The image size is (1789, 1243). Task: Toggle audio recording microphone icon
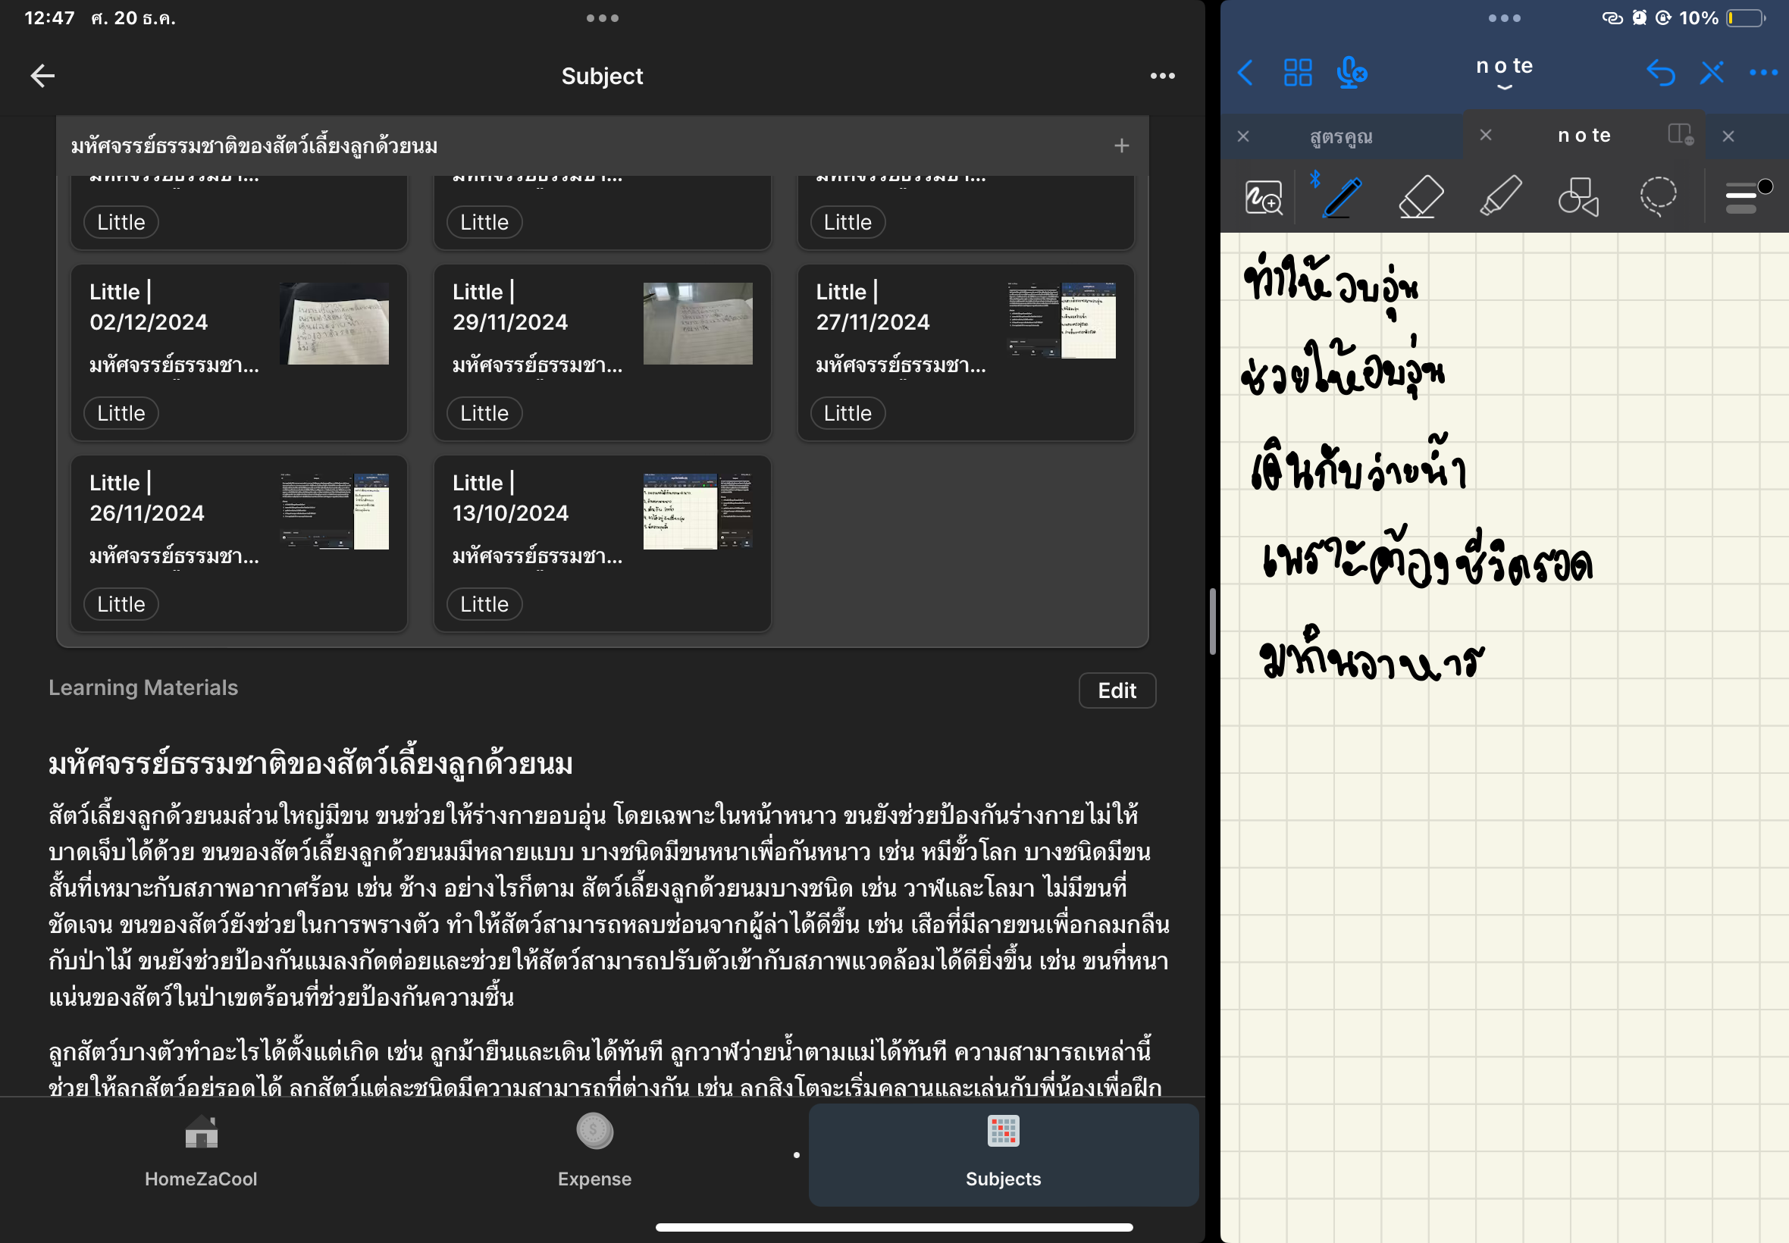point(1352,74)
